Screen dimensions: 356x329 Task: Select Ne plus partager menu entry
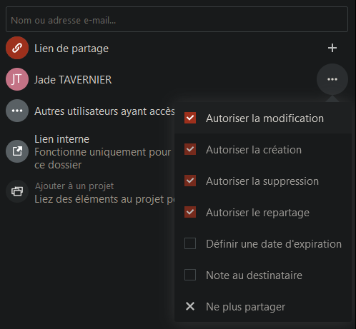(263, 306)
